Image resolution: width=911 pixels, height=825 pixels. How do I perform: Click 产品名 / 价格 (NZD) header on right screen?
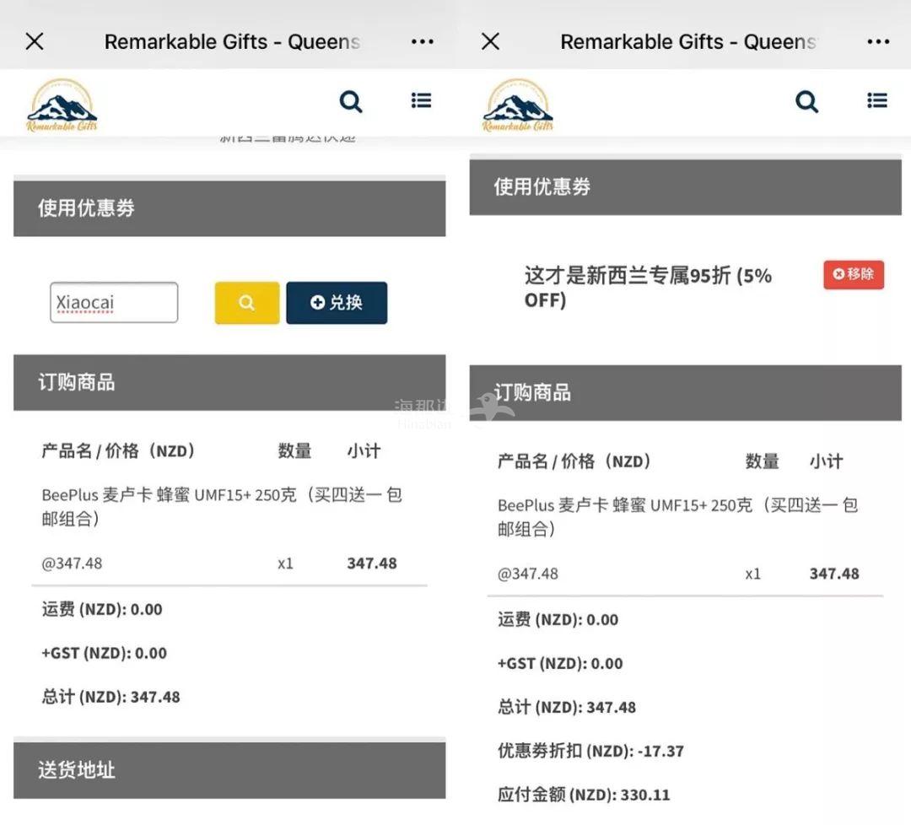[x=574, y=461]
